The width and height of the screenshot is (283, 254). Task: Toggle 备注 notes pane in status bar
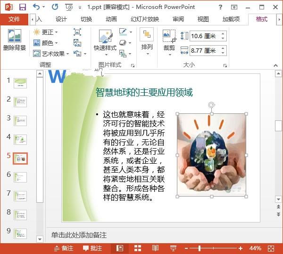click(x=64, y=248)
